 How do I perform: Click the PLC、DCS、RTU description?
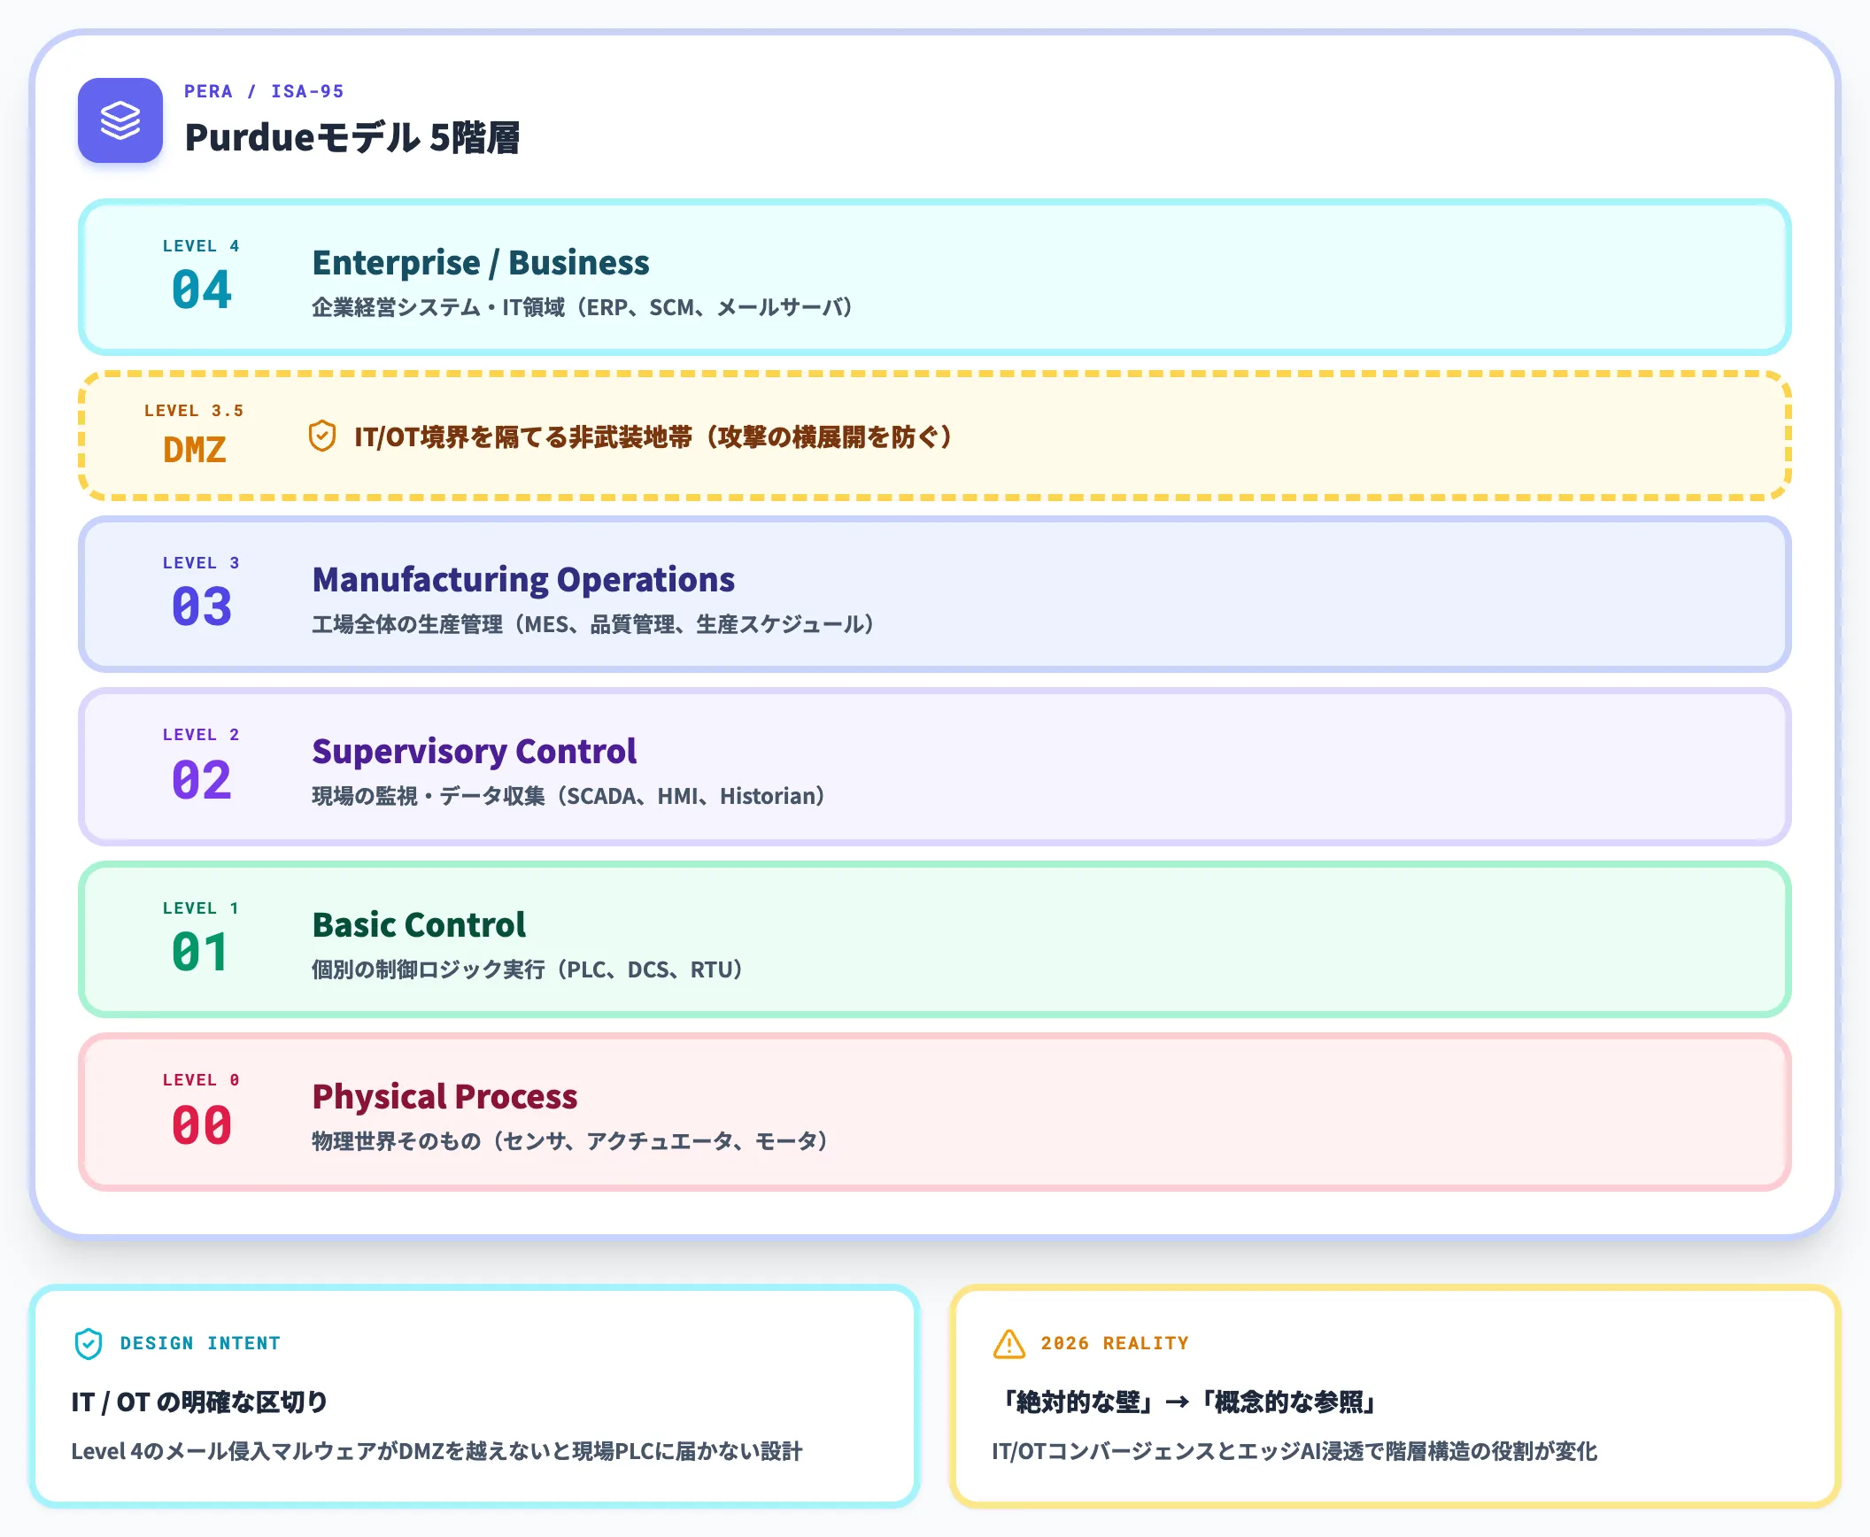(x=528, y=969)
